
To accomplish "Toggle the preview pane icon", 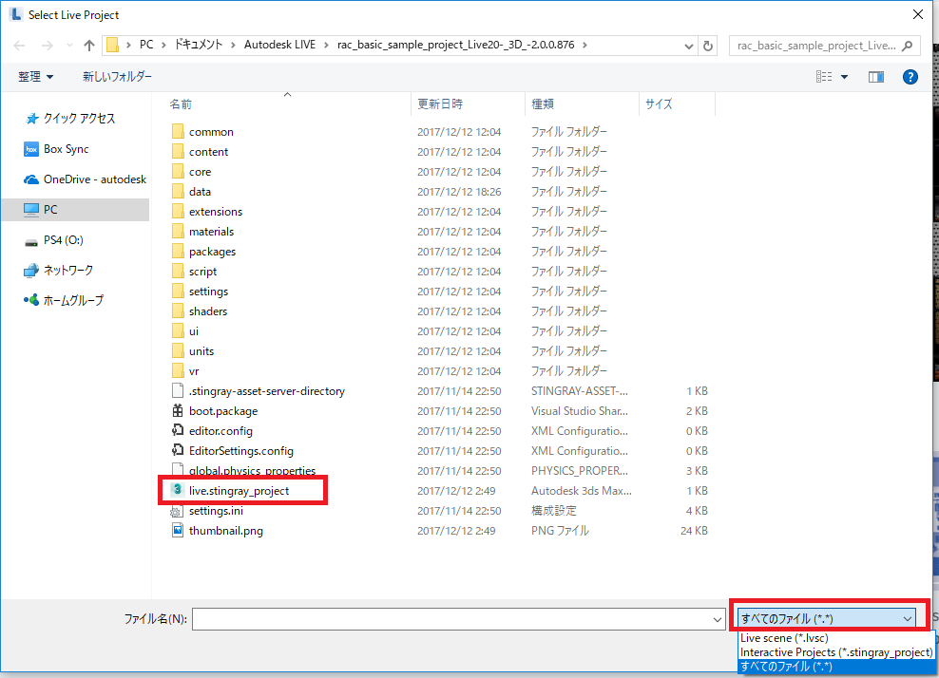I will pos(876,77).
